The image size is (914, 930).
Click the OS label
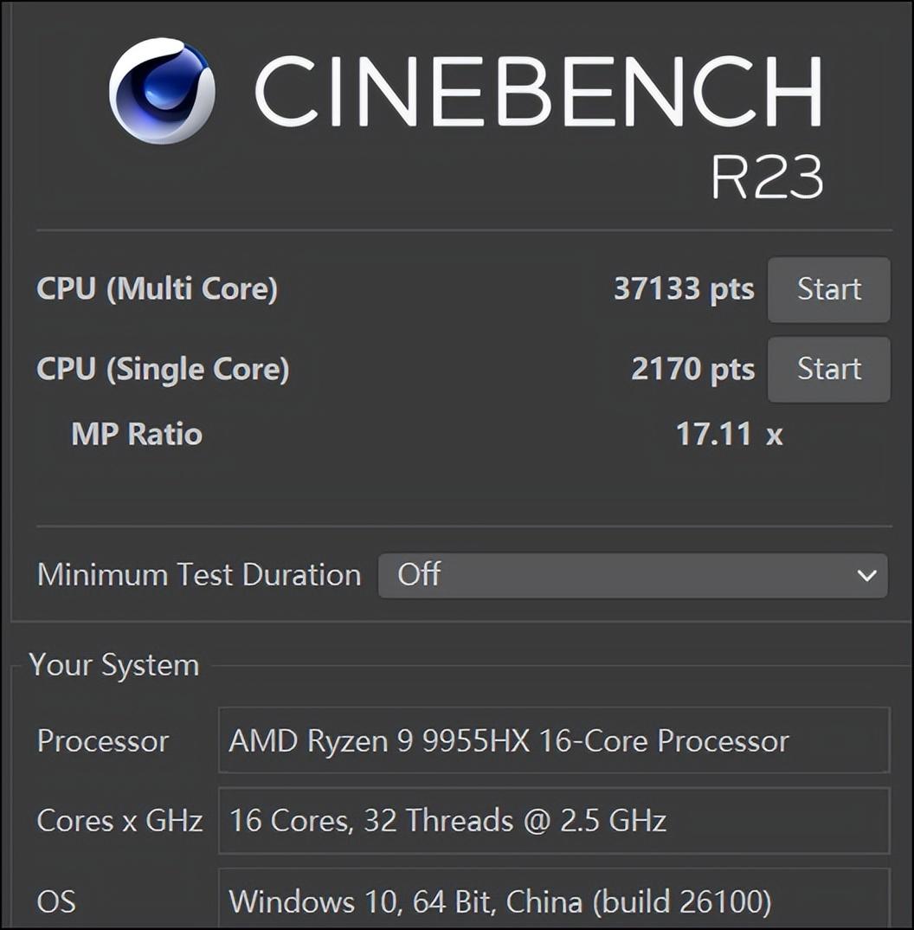56,901
